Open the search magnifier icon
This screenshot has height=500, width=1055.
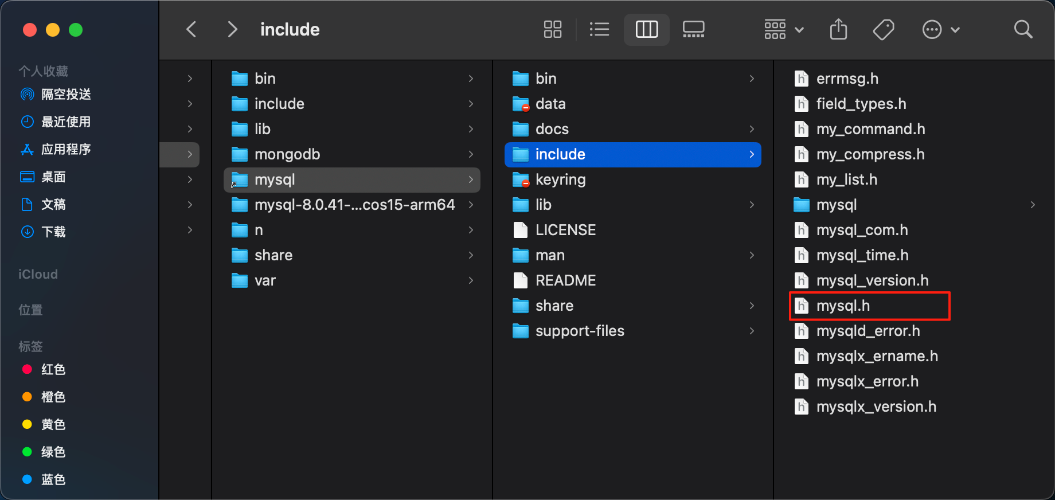(1023, 29)
